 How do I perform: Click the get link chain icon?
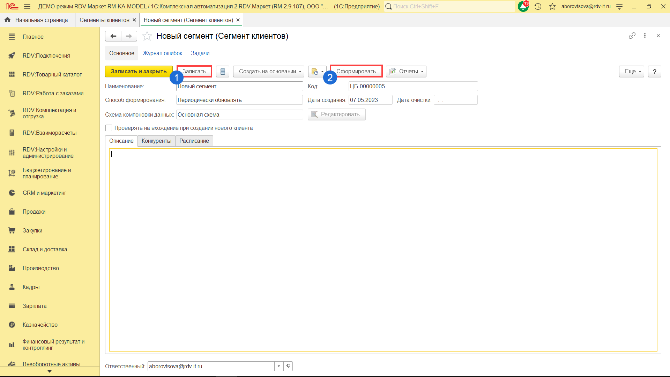[632, 36]
